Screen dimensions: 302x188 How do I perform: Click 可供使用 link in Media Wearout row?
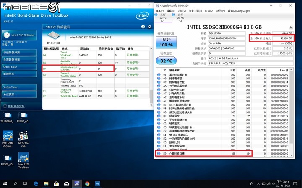click(132, 69)
